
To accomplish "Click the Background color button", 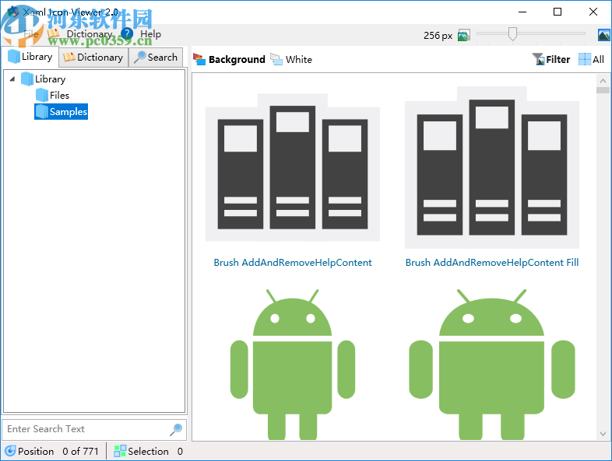I will 229,60.
